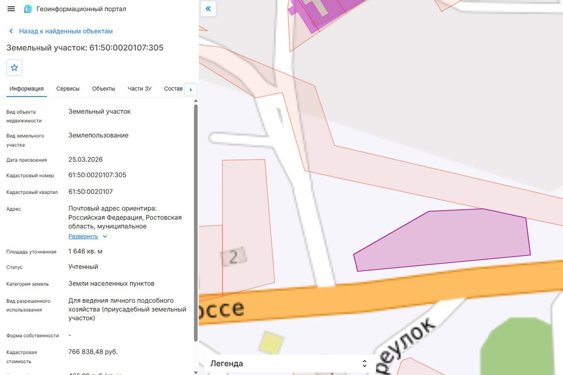563x375 pixels.
Task: Click the Землепользование value
Action: 99,135
